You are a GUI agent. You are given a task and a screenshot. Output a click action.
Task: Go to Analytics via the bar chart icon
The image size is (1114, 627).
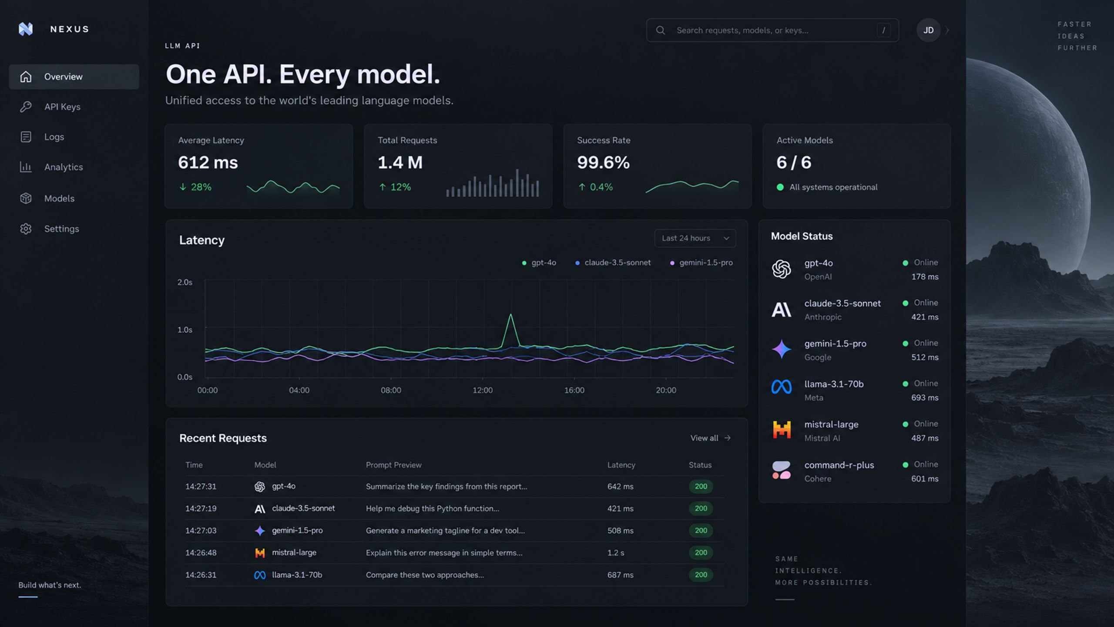[x=26, y=167]
